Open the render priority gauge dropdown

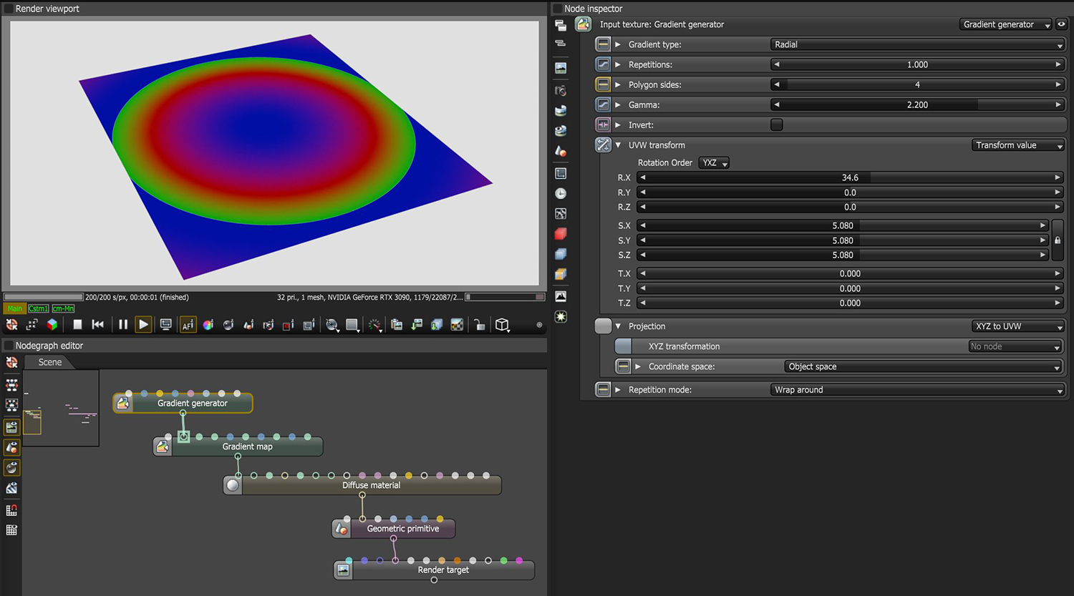pos(374,325)
